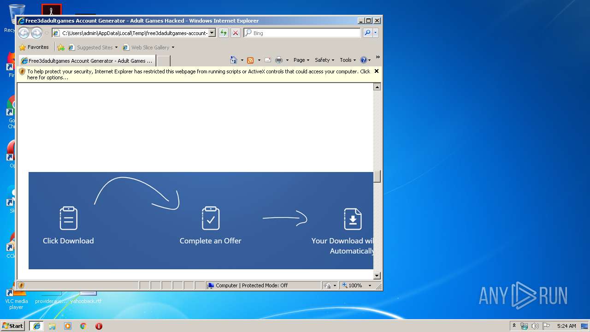Click the page scrollbar down arrow

tap(377, 276)
